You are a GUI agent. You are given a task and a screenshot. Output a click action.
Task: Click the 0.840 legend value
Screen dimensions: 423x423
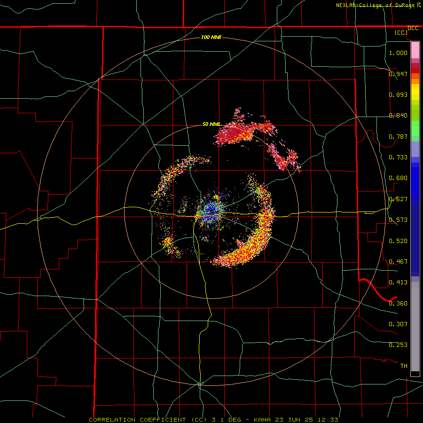tap(398, 115)
